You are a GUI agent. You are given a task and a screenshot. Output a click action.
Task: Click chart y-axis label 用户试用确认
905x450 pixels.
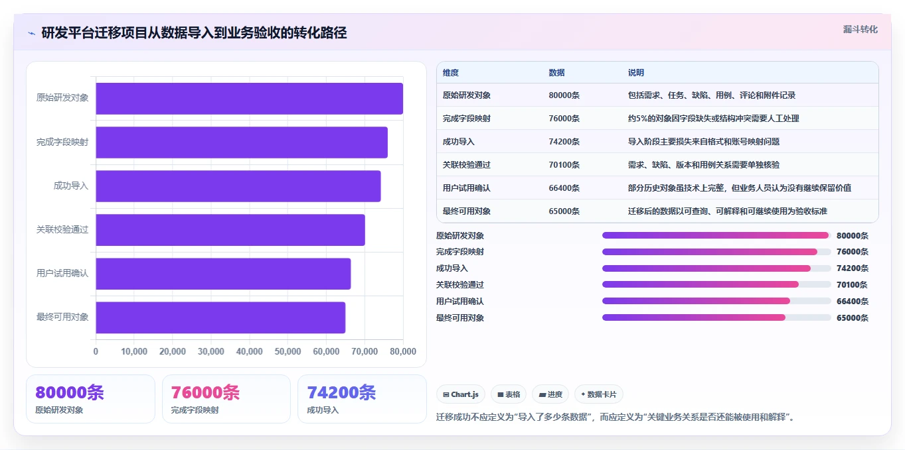click(62, 273)
